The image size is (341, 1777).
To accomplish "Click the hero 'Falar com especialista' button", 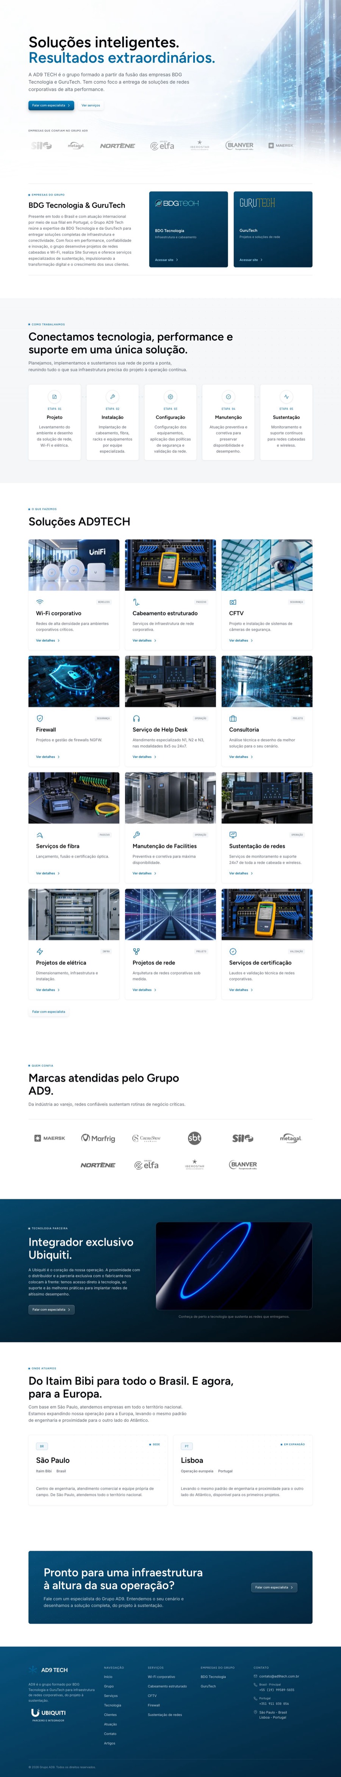I will click(x=52, y=106).
